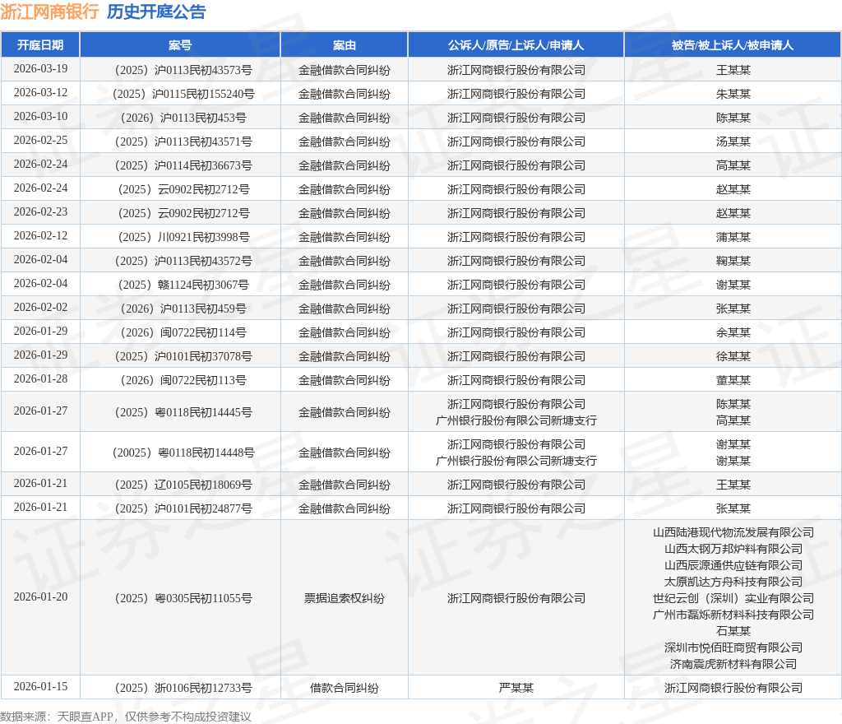Click defendant 蒲某某

[733, 237]
